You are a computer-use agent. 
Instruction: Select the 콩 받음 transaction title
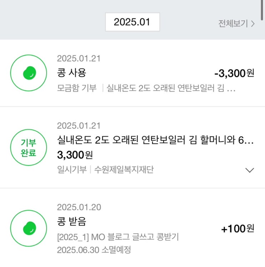(x=71, y=222)
